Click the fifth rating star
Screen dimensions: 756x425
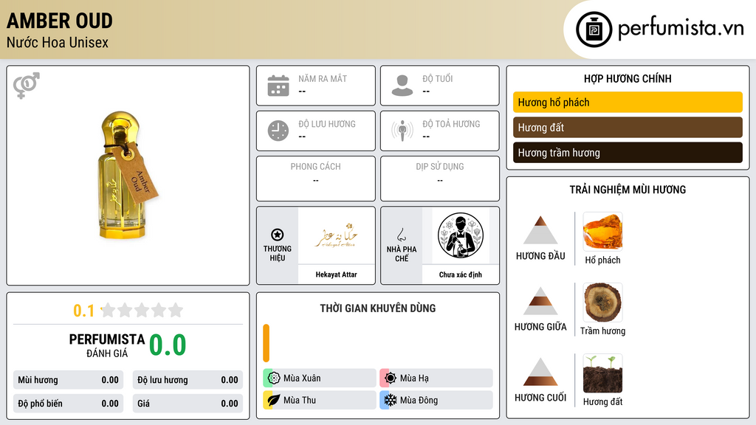pyautogui.click(x=176, y=310)
